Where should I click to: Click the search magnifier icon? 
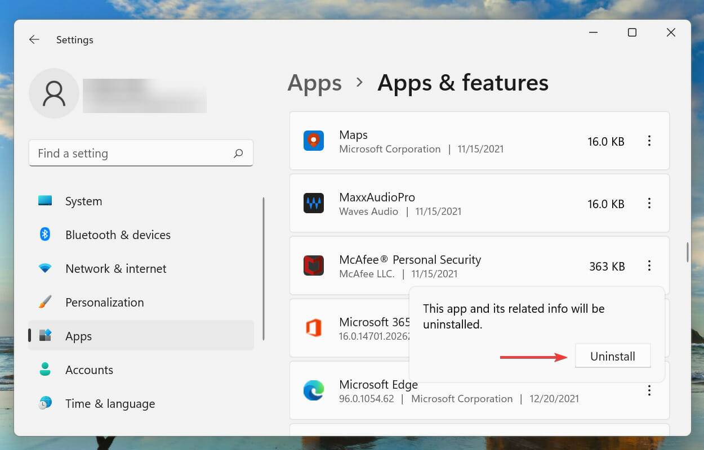point(238,153)
